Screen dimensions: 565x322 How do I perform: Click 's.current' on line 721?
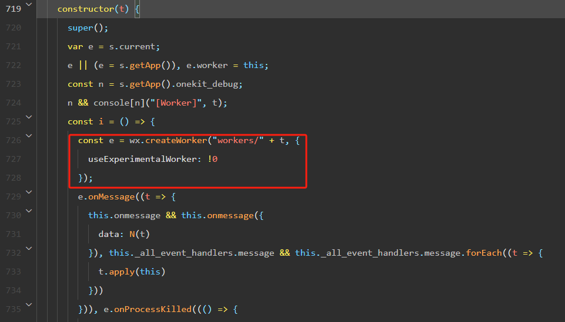132,47
